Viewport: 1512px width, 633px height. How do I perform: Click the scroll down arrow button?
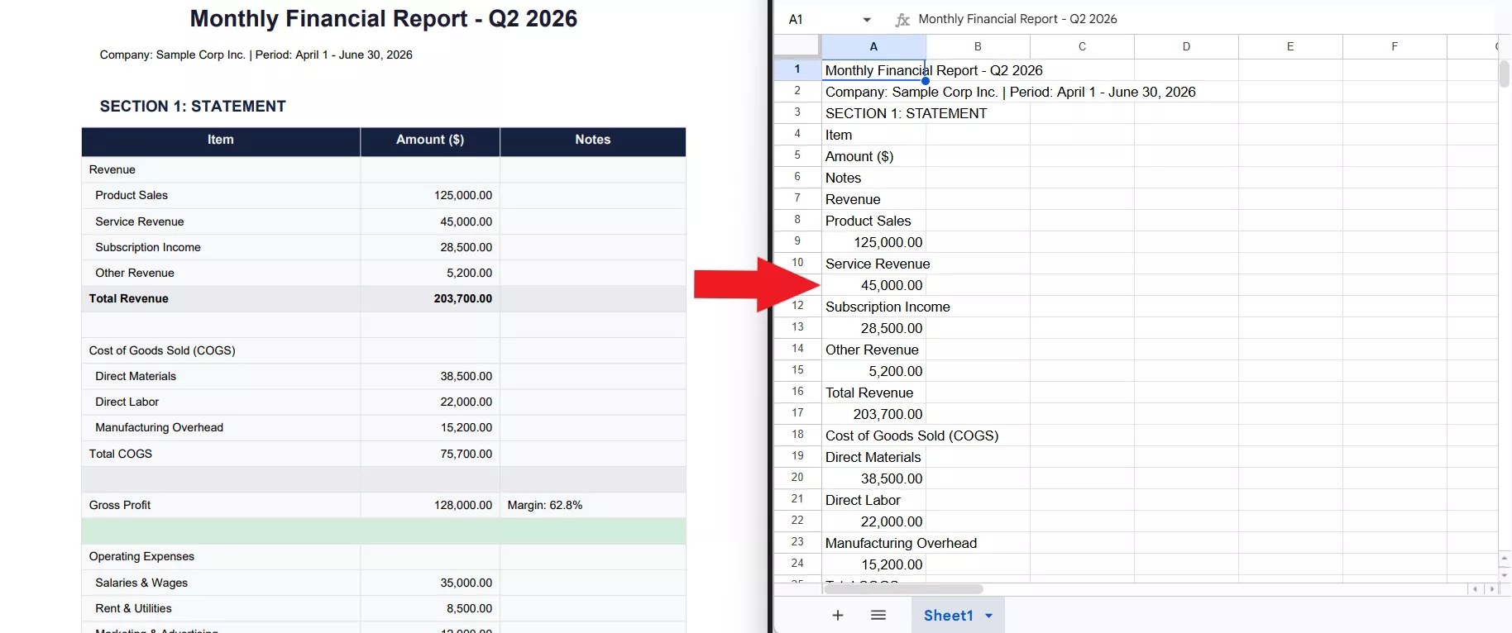coord(1505,574)
